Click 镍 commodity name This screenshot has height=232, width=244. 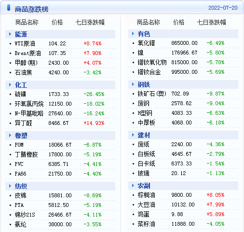pyautogui.click(x=140, y=53)
